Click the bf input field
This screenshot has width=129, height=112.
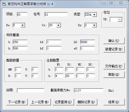tap(54, 42)
